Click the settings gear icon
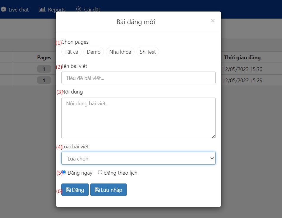This screenshot has height=218, width=282. click(79, 9)
